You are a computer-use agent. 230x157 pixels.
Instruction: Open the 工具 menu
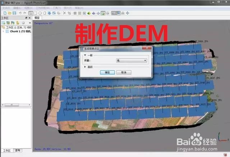[57, 8]
